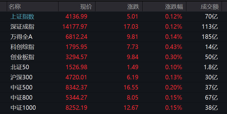This screenshot has width=227, height=114.
Task: Click the 万得全A turnover 185亿
Action: tap(210, 37)
